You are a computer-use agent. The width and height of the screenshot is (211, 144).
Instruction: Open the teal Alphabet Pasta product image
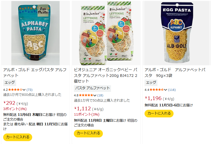click(x=36, y=33)
